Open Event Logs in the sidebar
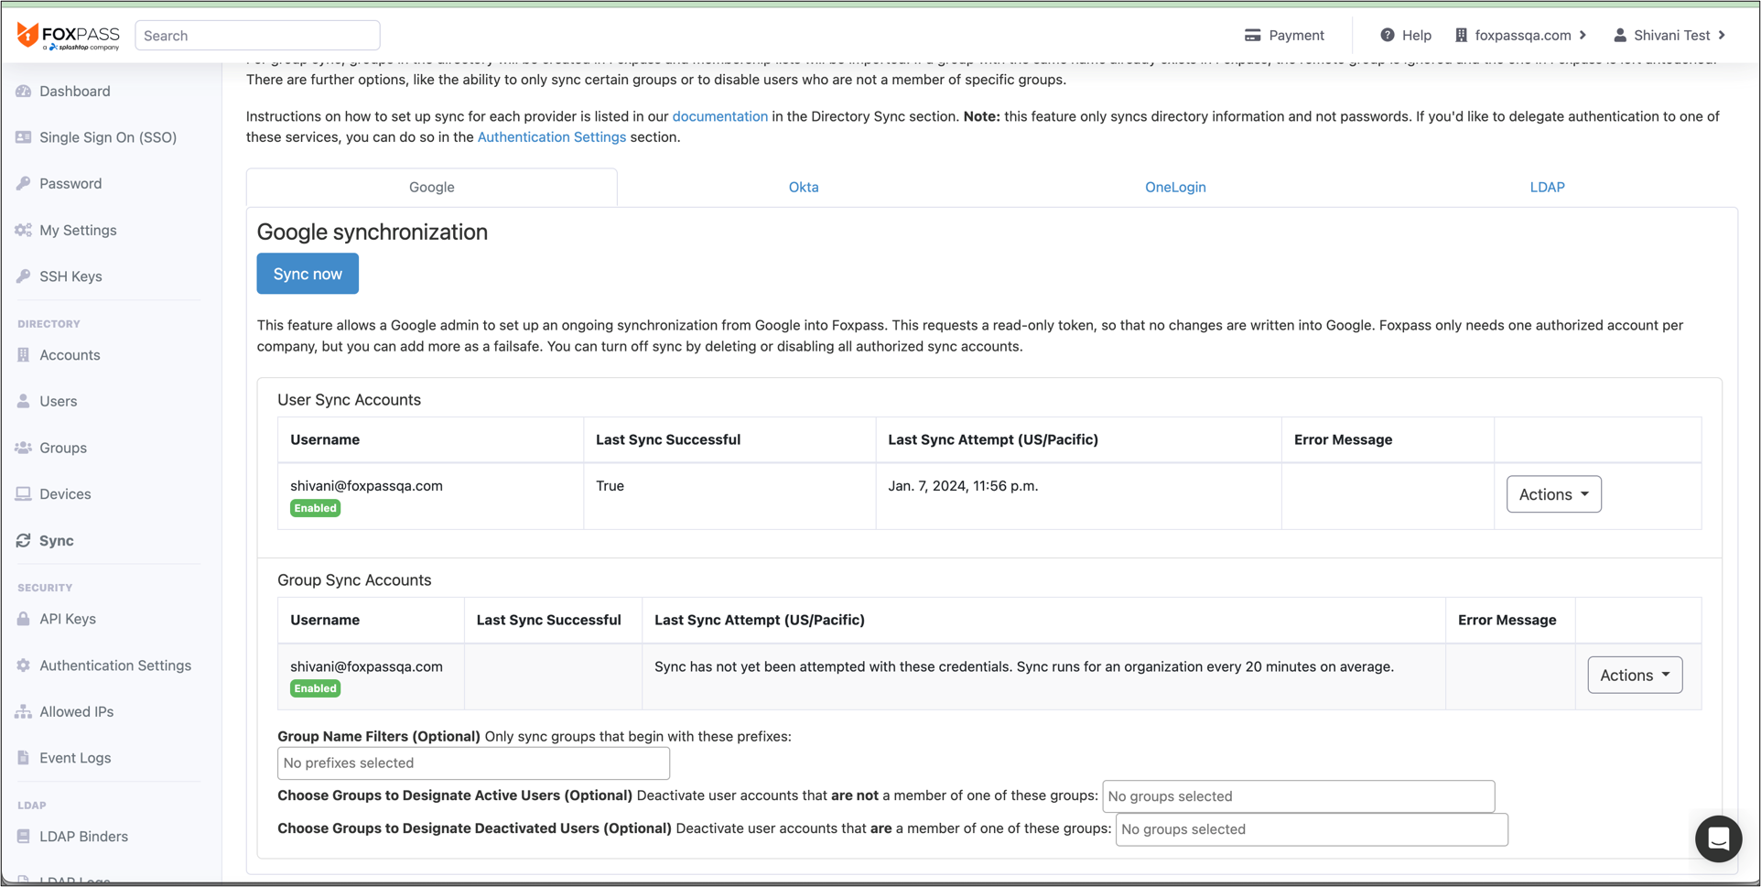This screenshot has height=887, width=1761. point(75,758)
